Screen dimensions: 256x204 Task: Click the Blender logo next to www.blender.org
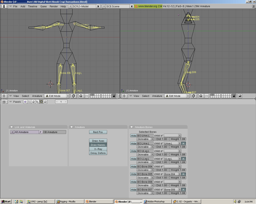(x=136, y=7)
